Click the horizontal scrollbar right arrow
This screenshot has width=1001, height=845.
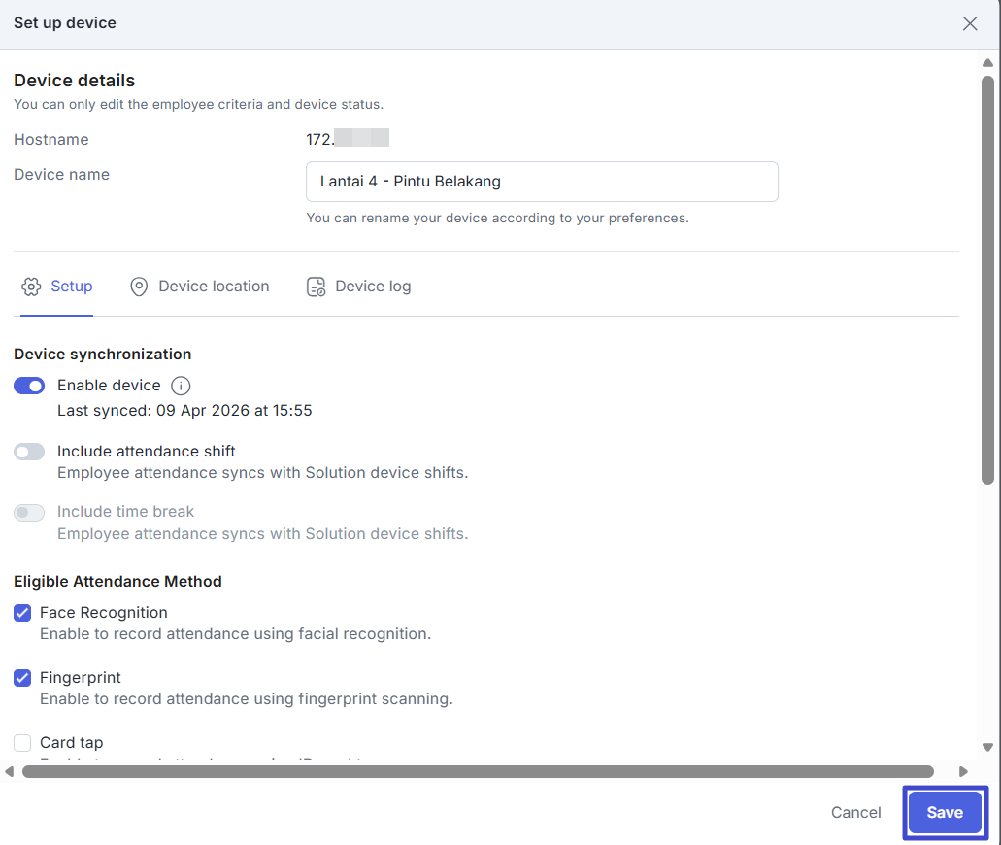tap(963, 772)
